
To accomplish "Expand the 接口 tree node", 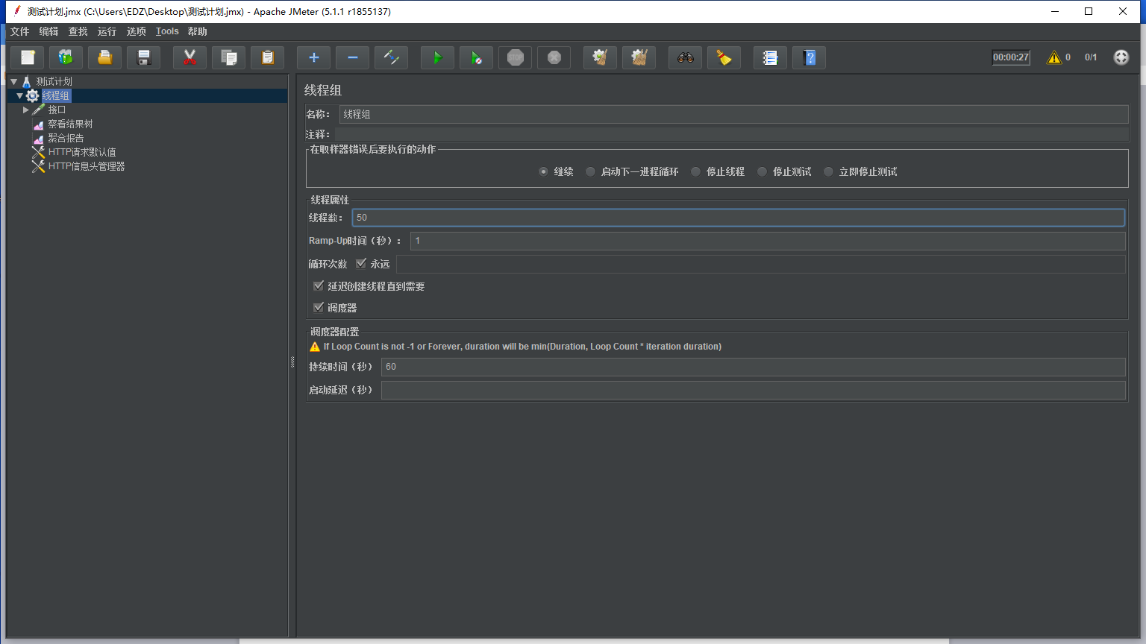I will [26, 110].
